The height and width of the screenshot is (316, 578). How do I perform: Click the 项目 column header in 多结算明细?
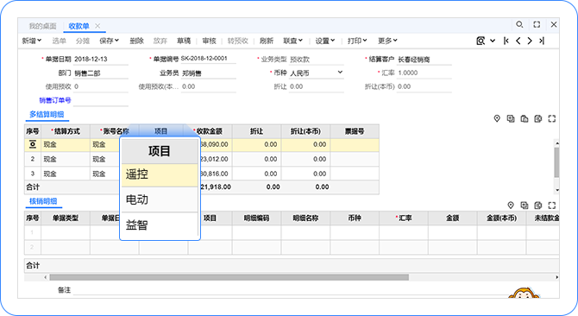pyautogui.click(x=160, y=131)
